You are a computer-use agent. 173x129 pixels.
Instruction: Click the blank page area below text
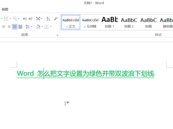tap(86, 104)
